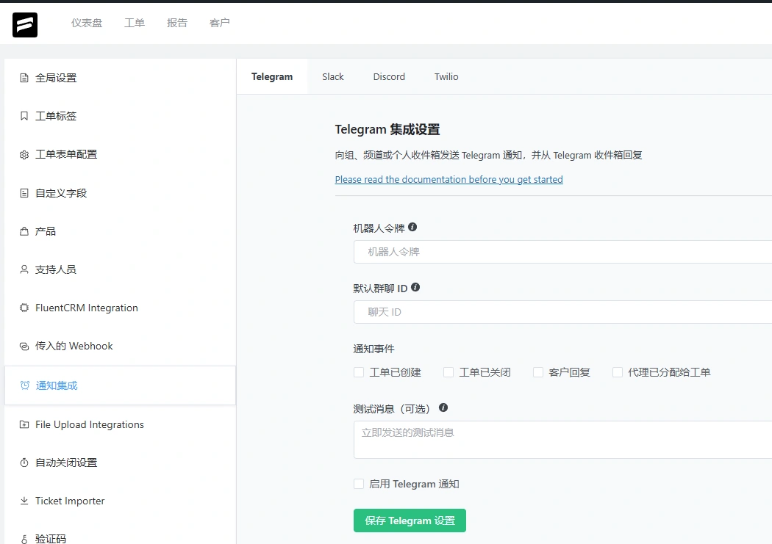Click the info icon next to 默认群聊 ID
The height and width of the screenshot is (544, 772).
pyautogui.click(x=415, y=287)
